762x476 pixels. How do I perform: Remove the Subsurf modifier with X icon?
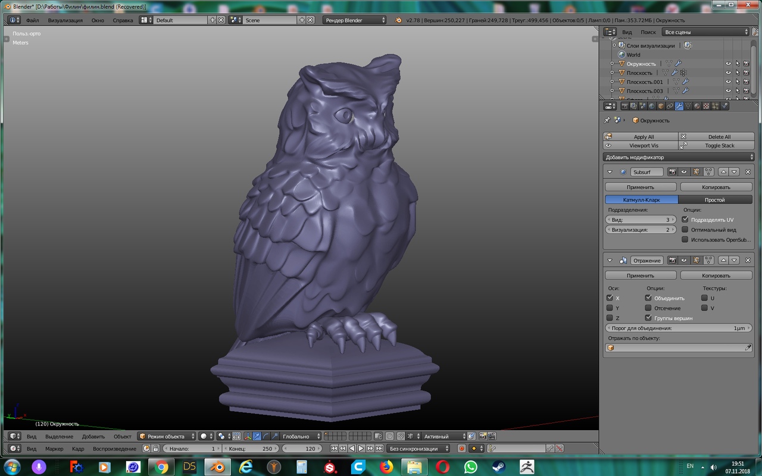(x=748, y=172)
